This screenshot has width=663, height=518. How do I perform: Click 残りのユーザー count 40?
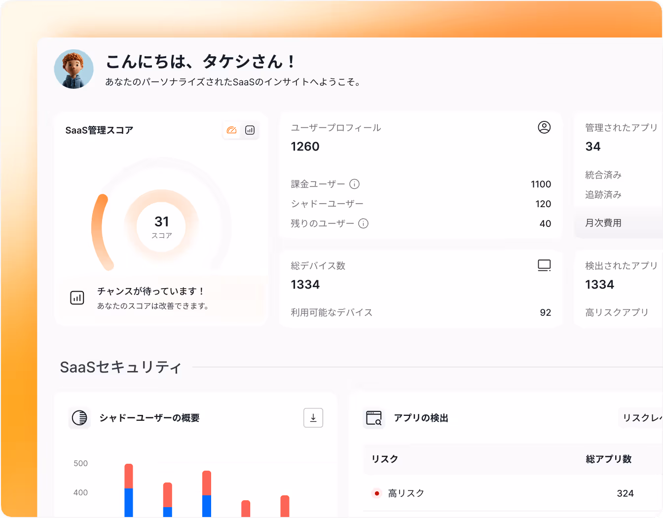[x=545, y=223]
